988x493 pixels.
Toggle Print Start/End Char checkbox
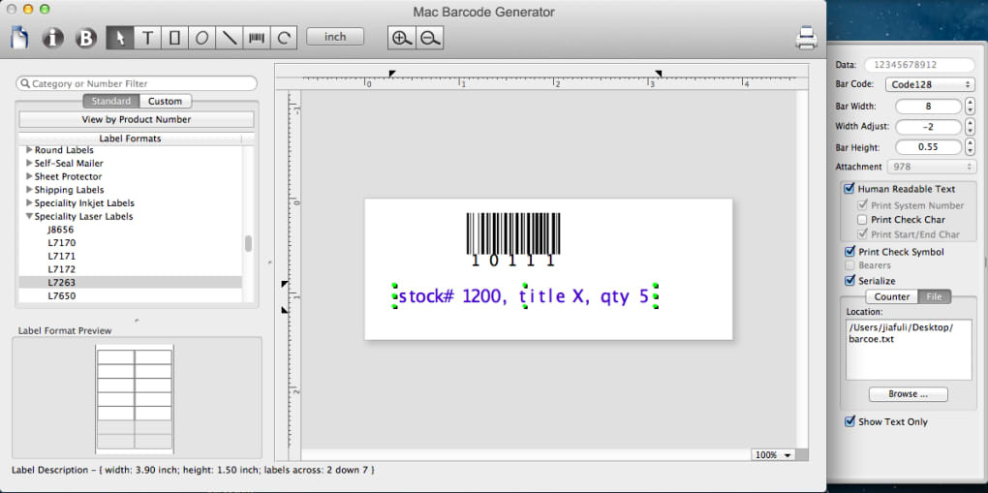(863, 233)
